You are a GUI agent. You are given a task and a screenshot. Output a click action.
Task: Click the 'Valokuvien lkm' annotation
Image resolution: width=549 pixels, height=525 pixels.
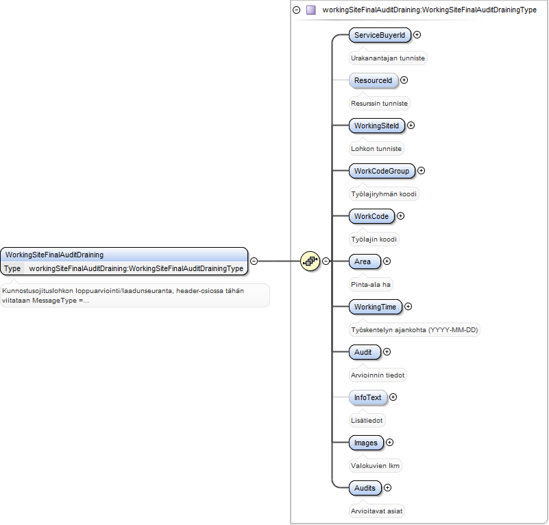376,466
